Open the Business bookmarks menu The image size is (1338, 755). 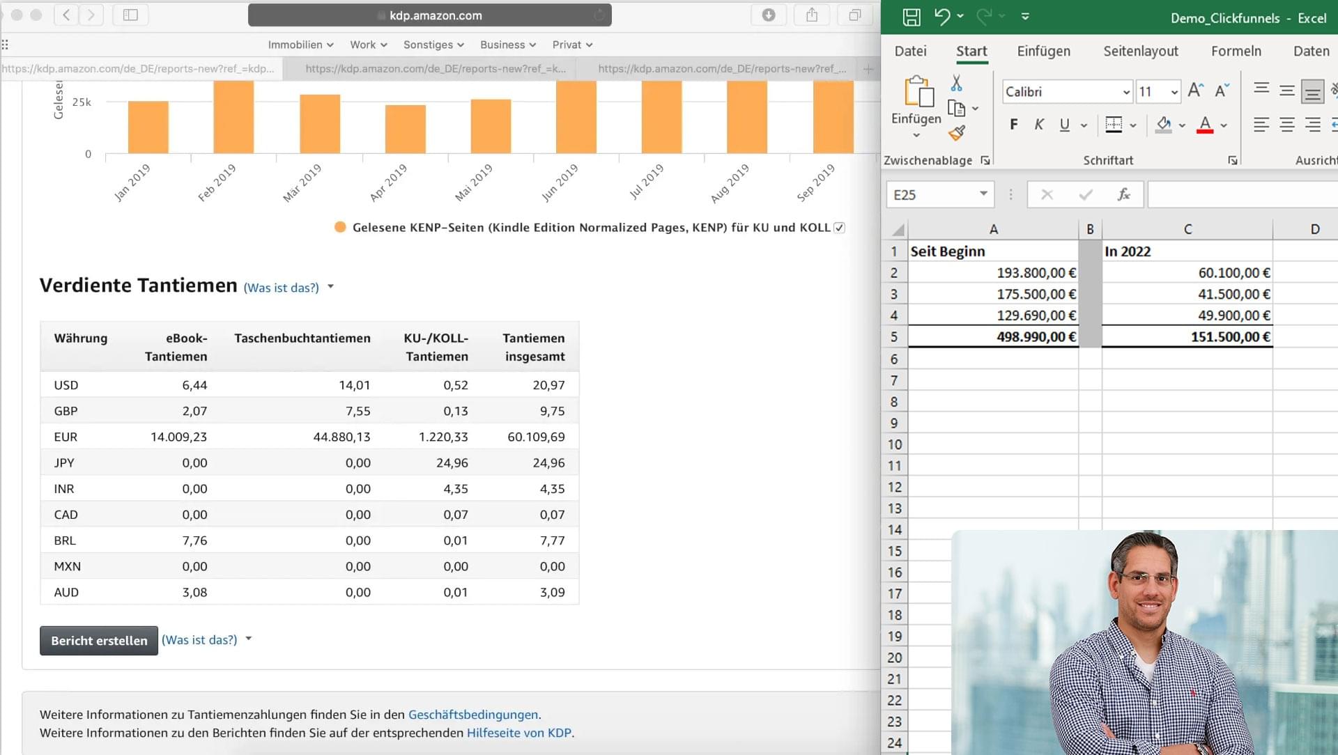tap(507, 45)
